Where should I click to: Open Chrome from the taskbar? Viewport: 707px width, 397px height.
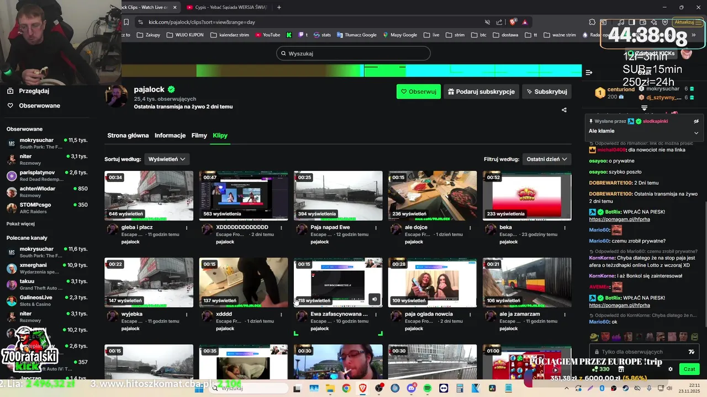346,388
